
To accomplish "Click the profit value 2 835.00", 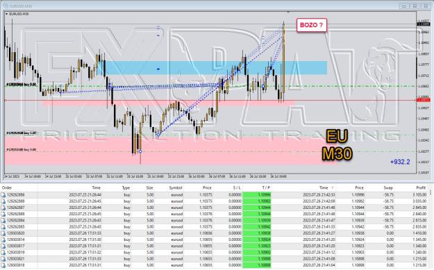I will pos(419,227).
